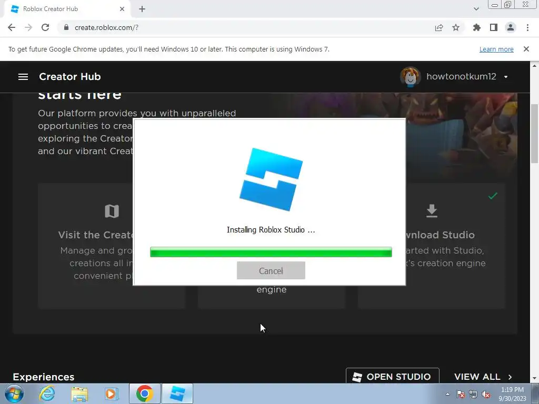This screenshot has height=404, width=539.
Task: Click the Cancel button in installer dialog
Action: [271, 270]
